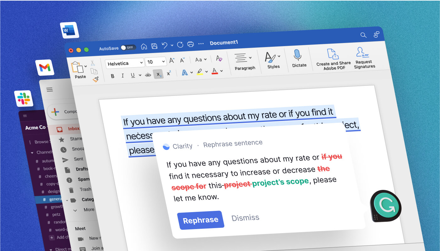This screenshot has height=251, width=440.
Task: Toggle the Subscript button
Action: click(158, 74)
